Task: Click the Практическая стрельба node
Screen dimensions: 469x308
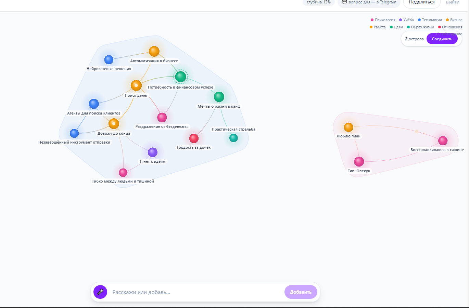Action: coord(233,138)
